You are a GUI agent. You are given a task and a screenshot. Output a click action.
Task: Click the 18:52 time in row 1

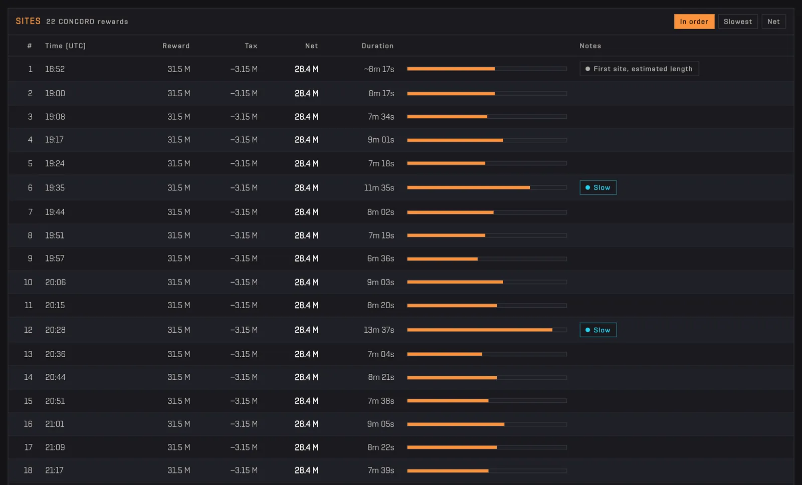tap(55, 69)
